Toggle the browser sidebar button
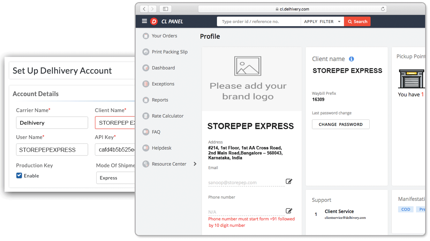The width and height of the screenshot is (430, 241). tap(166, 9)
